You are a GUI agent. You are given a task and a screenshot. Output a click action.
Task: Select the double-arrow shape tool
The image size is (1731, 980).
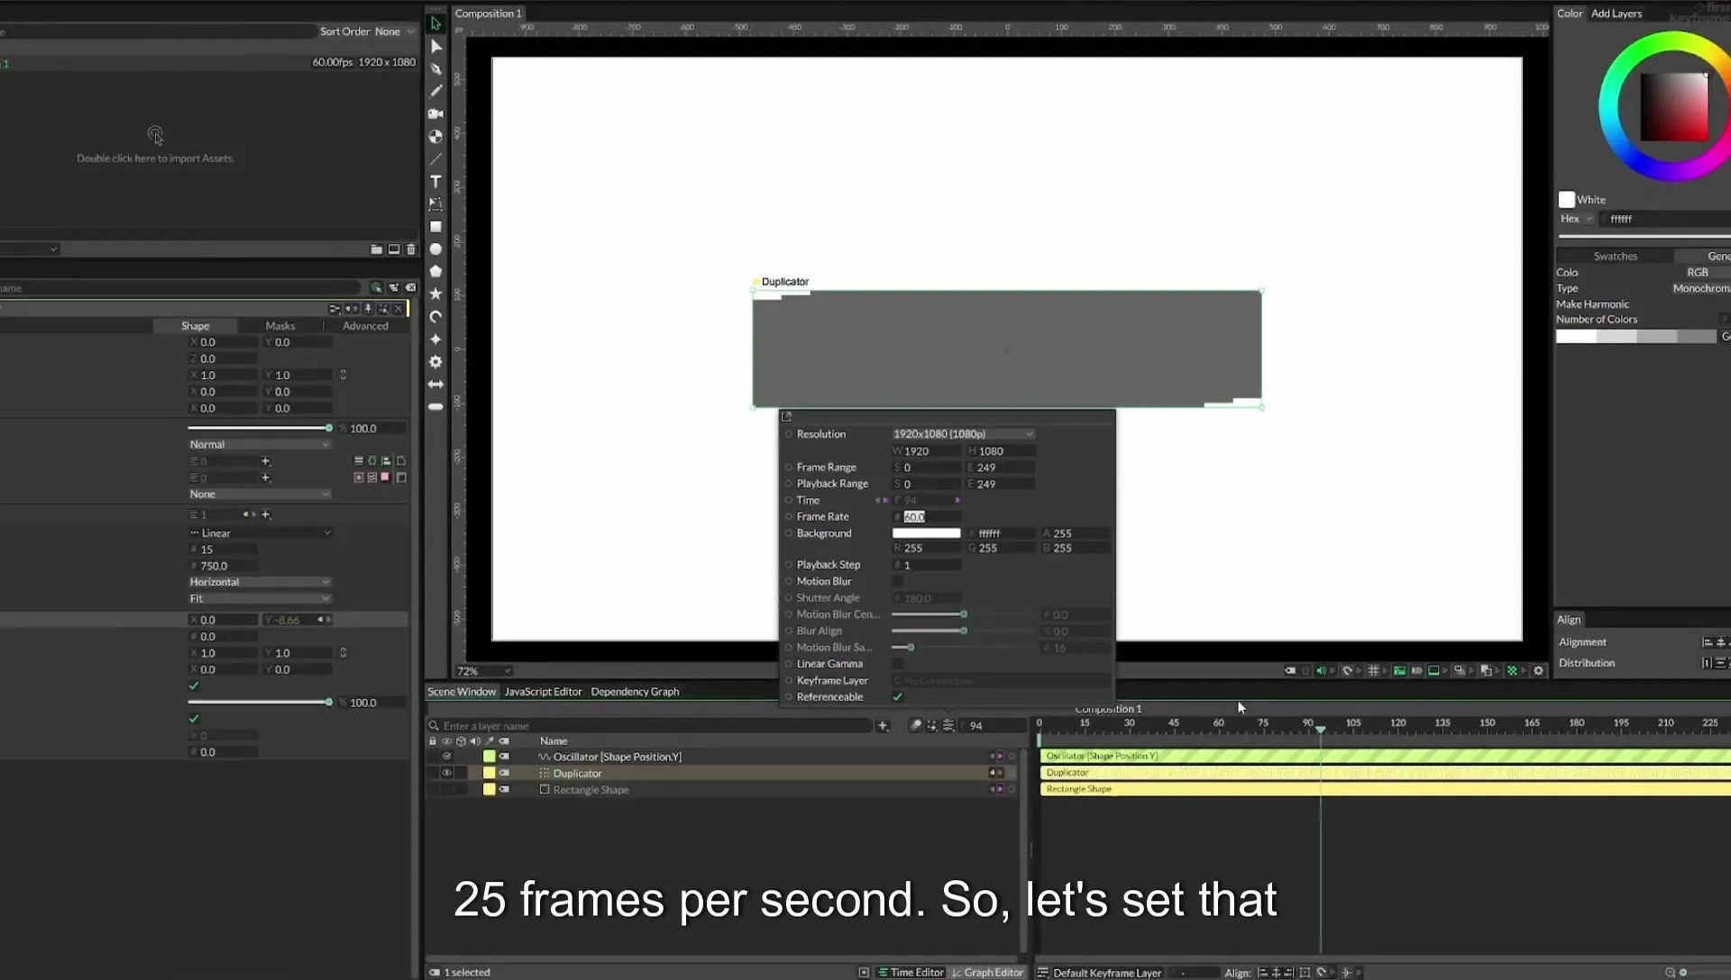click(x=436, y=385)
